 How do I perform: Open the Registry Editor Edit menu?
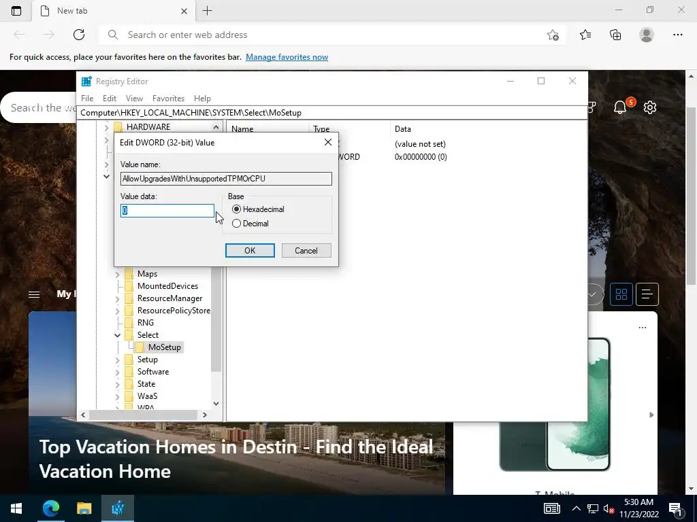(x=110, y=98)
